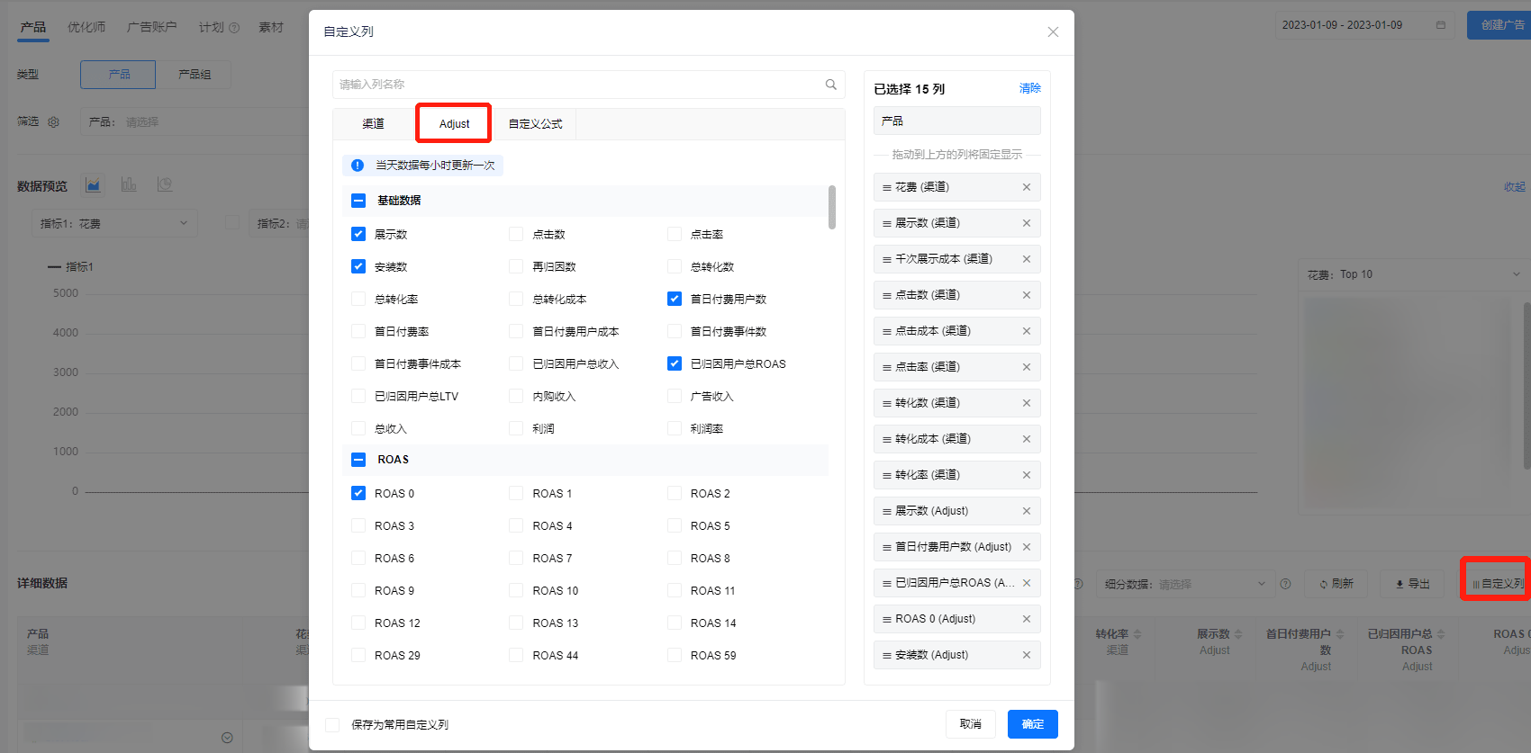
Task: Check 利润率 checkbox
Action: click(x=675, y=428)
